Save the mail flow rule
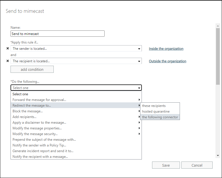This screenshot has height=178, width=222. [166, 165]
